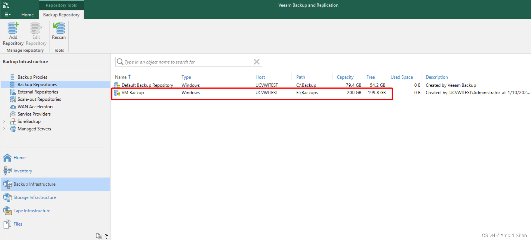Image resolution: width=531 pixels, height=240 pixels.
Task: Select WAN Accelerators cloud icon
Action: (13, 107)
